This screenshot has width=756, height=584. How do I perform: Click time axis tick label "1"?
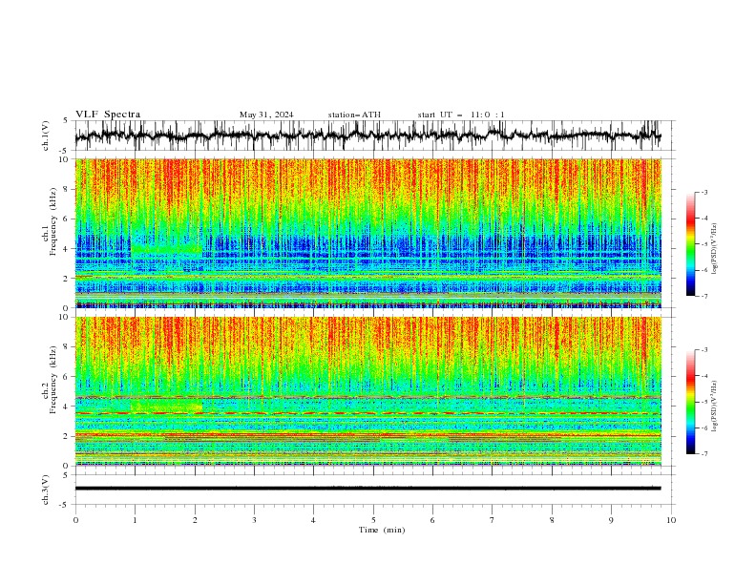[x=135, y=520]
